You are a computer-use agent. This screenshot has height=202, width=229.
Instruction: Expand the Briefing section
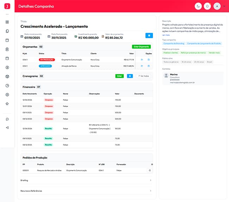click(x=86, y=180)
